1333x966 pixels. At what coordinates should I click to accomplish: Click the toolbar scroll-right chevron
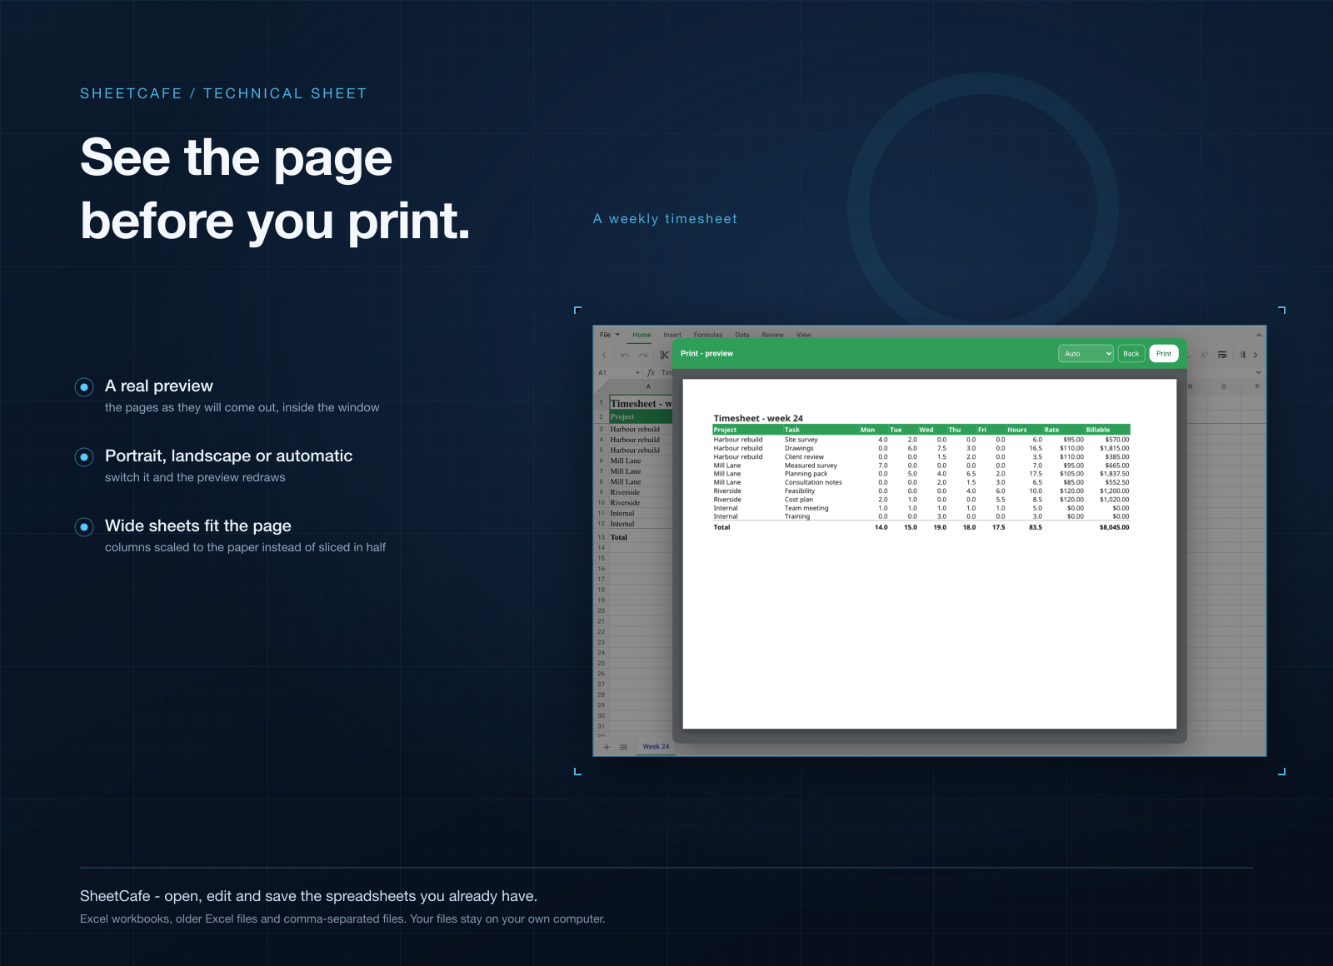[x=1256, y=355]
